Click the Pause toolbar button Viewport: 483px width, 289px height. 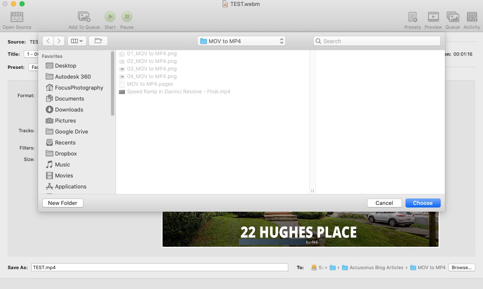click(x=127, y=16)
